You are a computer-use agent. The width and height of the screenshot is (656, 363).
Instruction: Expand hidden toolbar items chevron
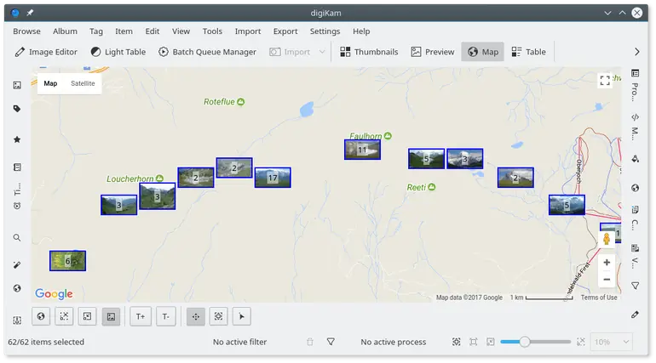637,52
